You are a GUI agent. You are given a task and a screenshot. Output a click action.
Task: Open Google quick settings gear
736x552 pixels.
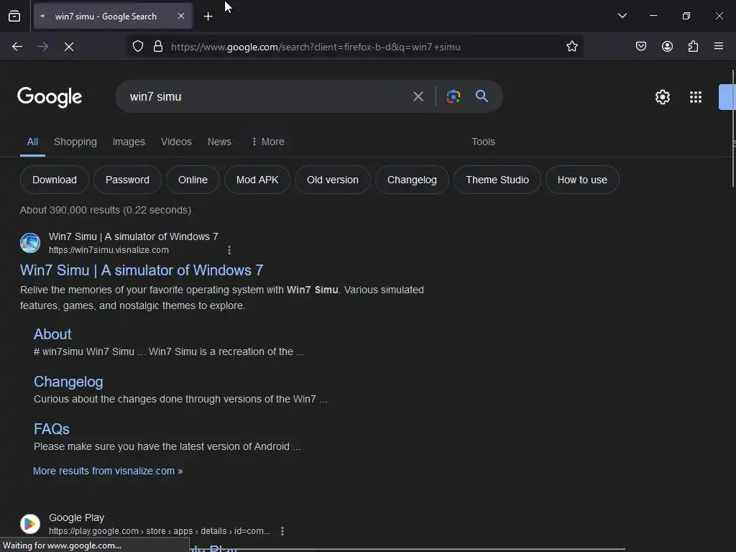click(662, 97)
